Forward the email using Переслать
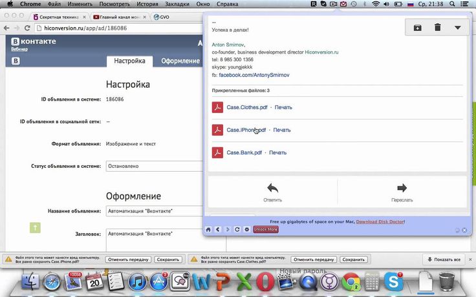The image size is (476, 297). pyautogui.click(x=402, y=192)
